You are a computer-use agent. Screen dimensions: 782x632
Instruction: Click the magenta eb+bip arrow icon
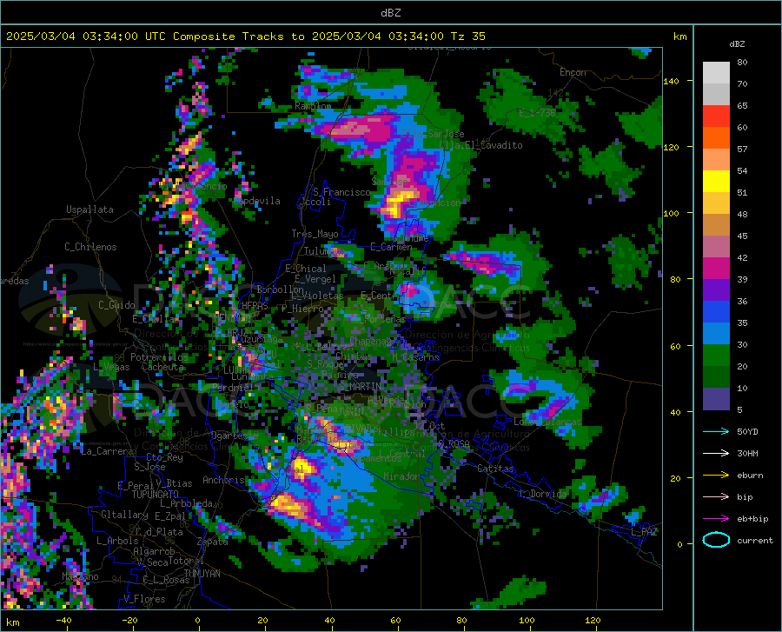click(x=716, y=518)
